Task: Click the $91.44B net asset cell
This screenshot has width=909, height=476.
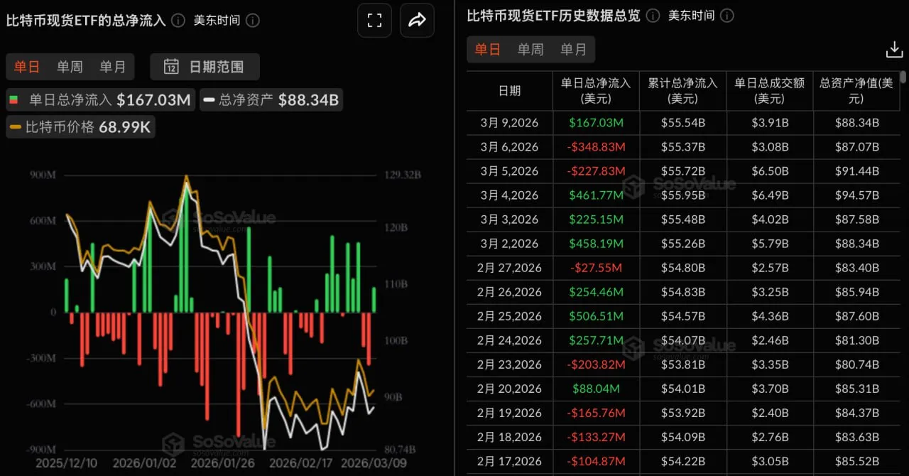Action: pyautogui.click(x=856, y=171)
